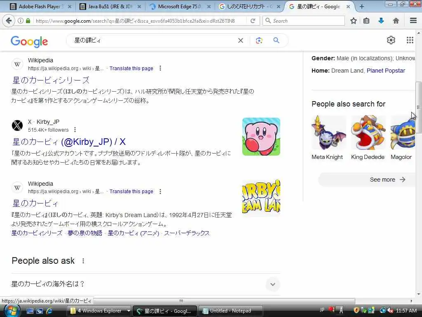Open Untitled - Notepad from taskbar
422x317 pixels.
point(230,311)
